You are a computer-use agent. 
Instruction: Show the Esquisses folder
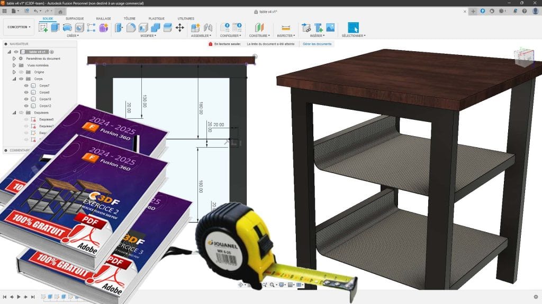click(x=21, y=113)
